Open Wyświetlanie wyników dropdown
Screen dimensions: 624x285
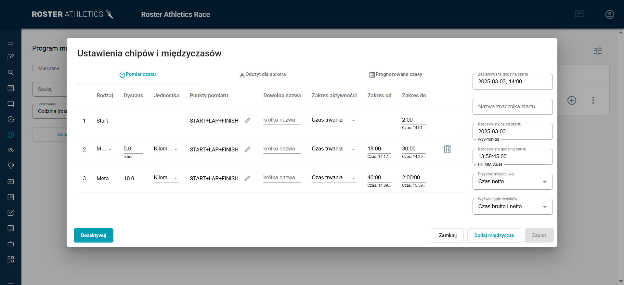tap(513, 207)
